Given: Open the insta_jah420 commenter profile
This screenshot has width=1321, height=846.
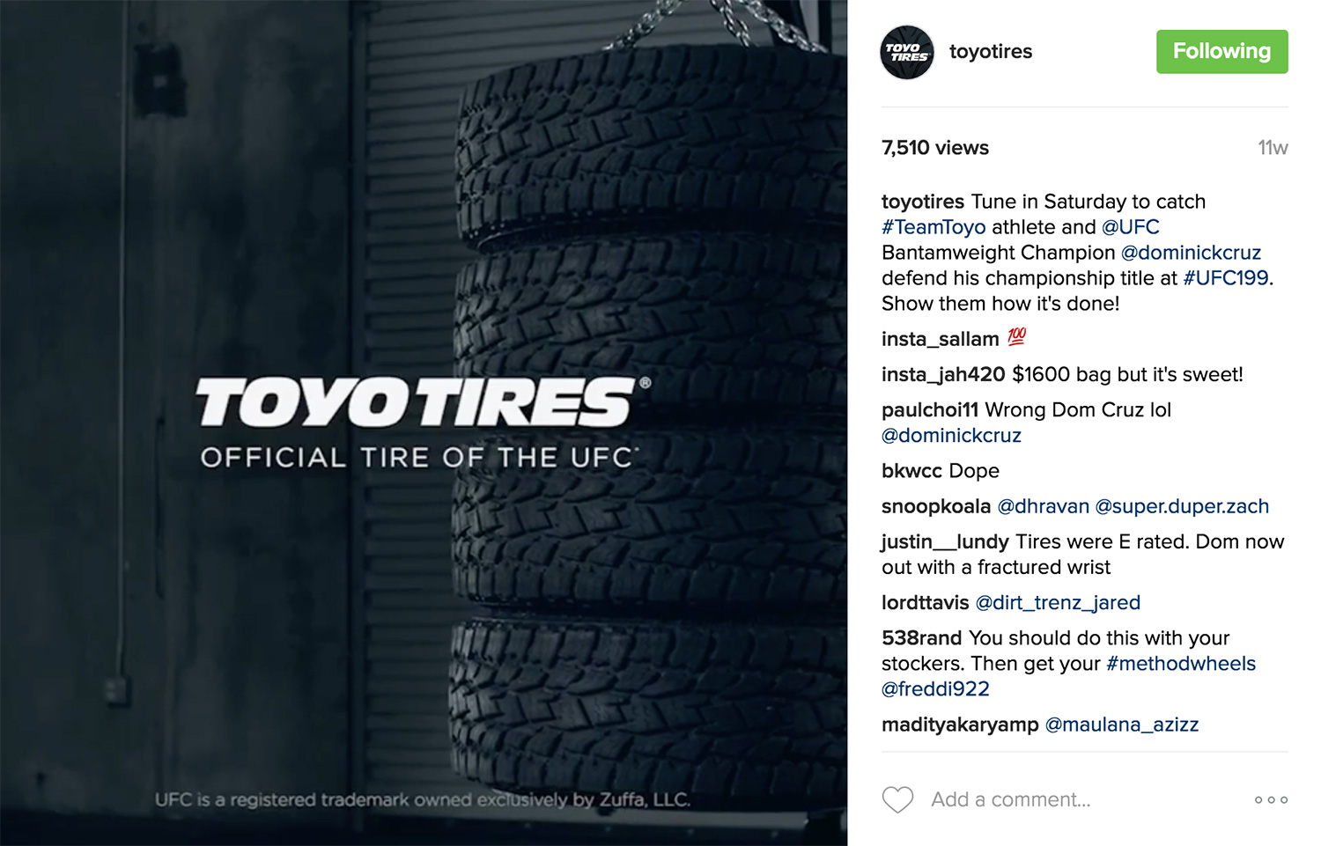Looking at the screenshot, I should pos(943,374).
